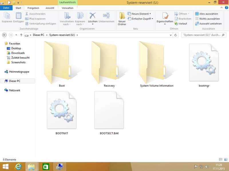Click the Umbenennen rename icon
This screenshot has height=171, width=229.
[106, 17]
